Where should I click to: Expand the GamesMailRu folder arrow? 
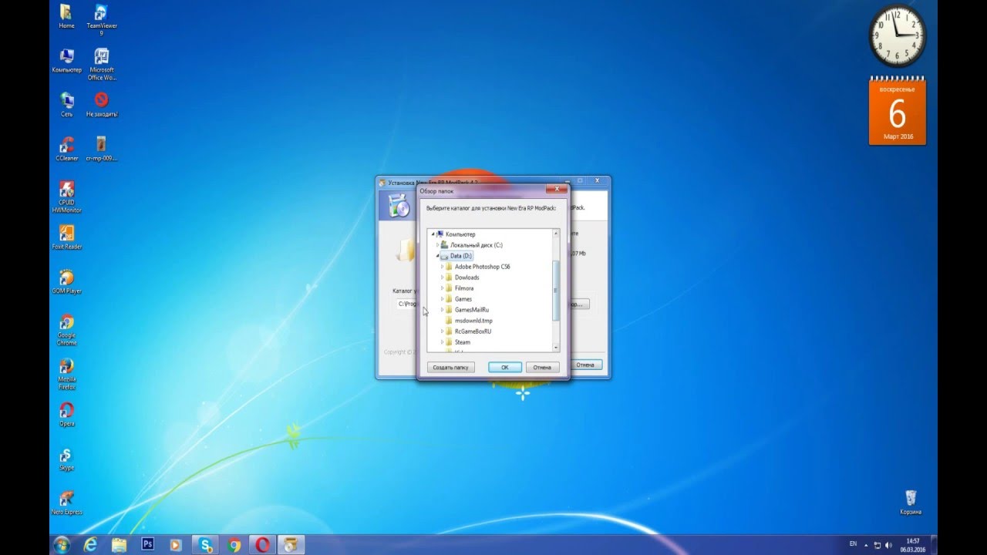tap(443, 309)
